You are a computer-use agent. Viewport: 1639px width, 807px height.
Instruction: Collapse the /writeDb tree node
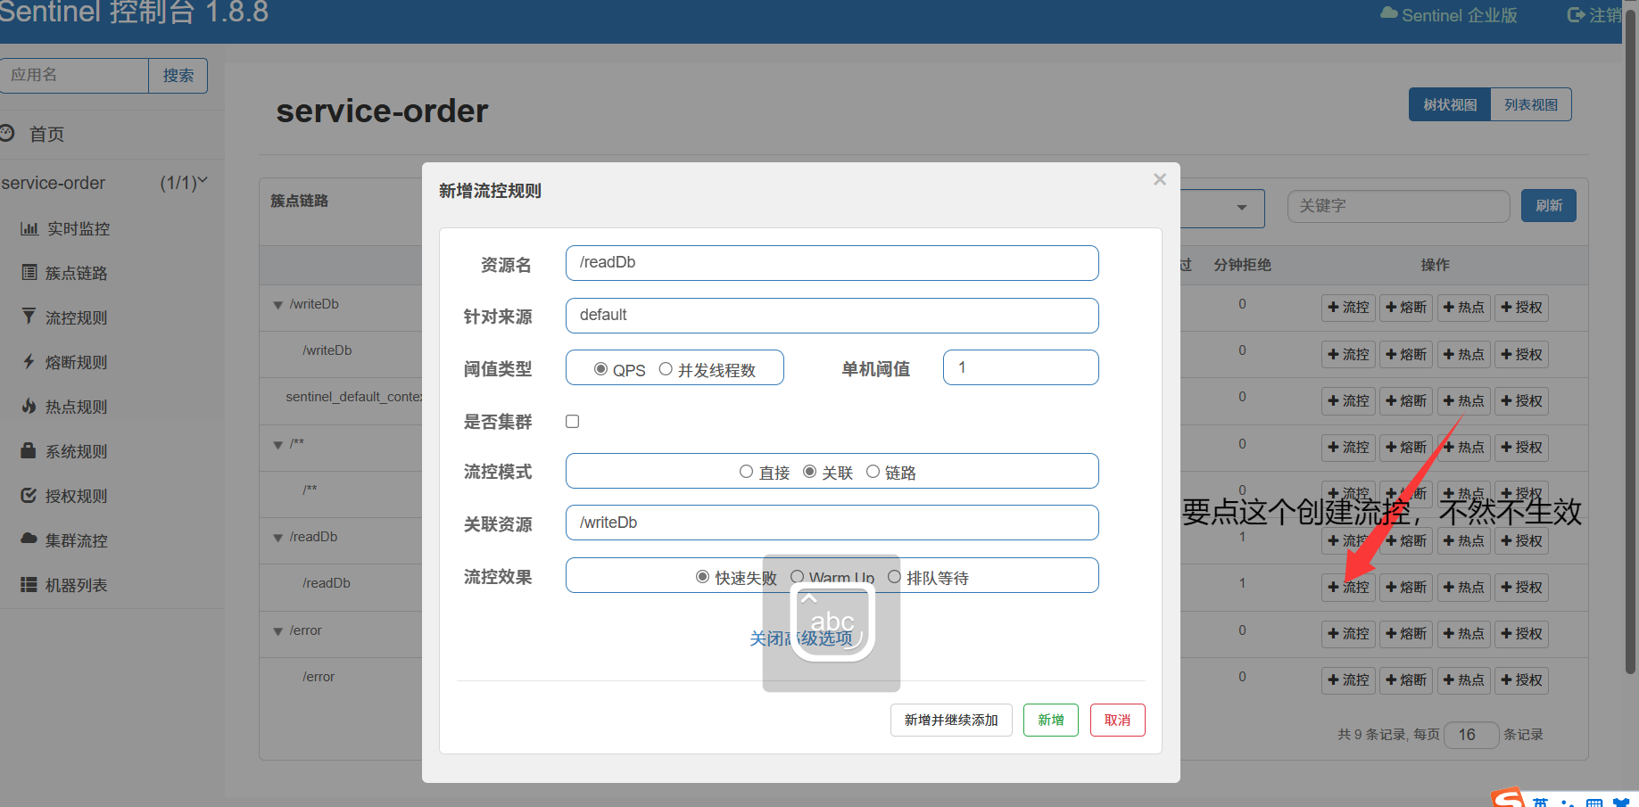pos(278,305)
